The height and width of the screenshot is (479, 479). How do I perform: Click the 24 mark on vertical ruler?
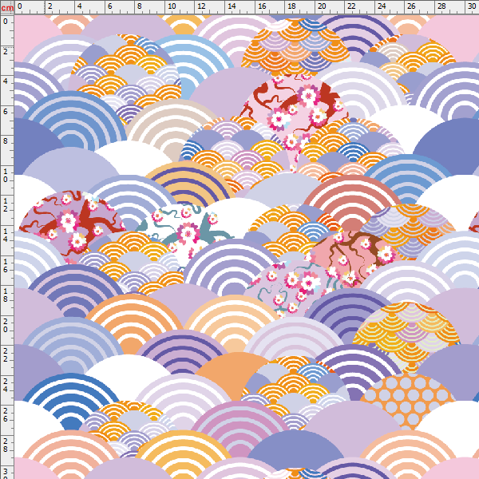(x=6, y=386)
